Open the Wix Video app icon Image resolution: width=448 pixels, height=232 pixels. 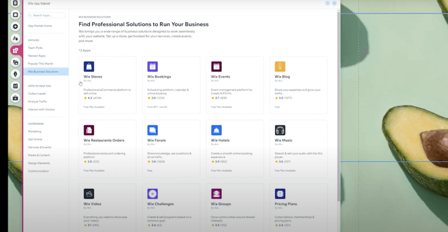click(x=89, y=194)
